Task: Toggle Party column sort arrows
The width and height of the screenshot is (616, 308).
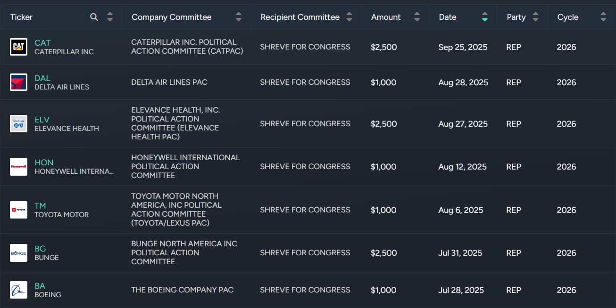Action: pos(535,17)
